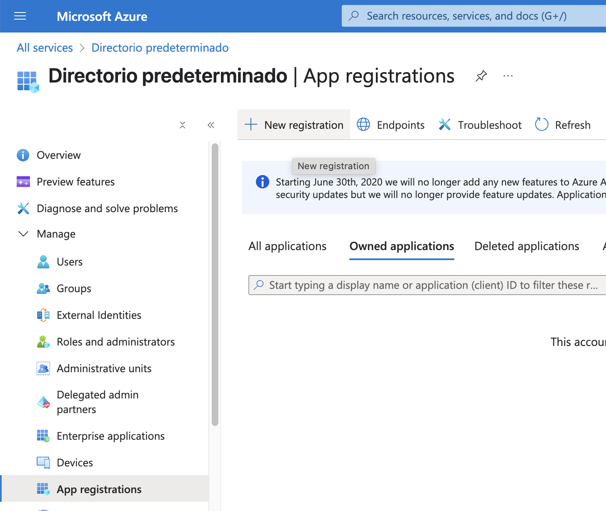The width and height of the screenshot is (606, 511).
Task: Open Directorio predeterminado breadcrumb link
Action: coord(160,48)
